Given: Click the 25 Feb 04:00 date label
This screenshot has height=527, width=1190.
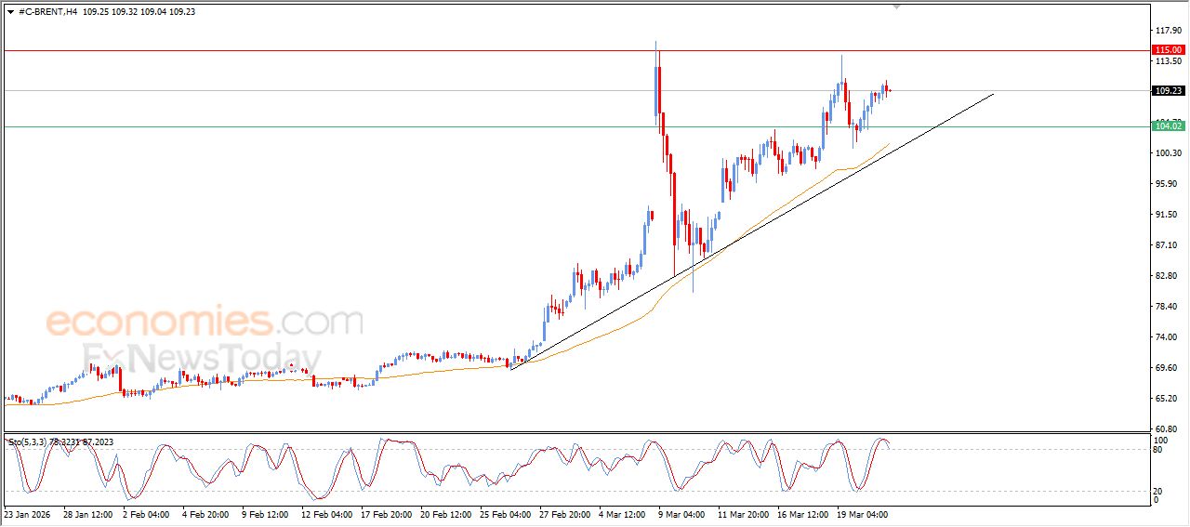Looking at the screenshot, I should tap(504, 513).
